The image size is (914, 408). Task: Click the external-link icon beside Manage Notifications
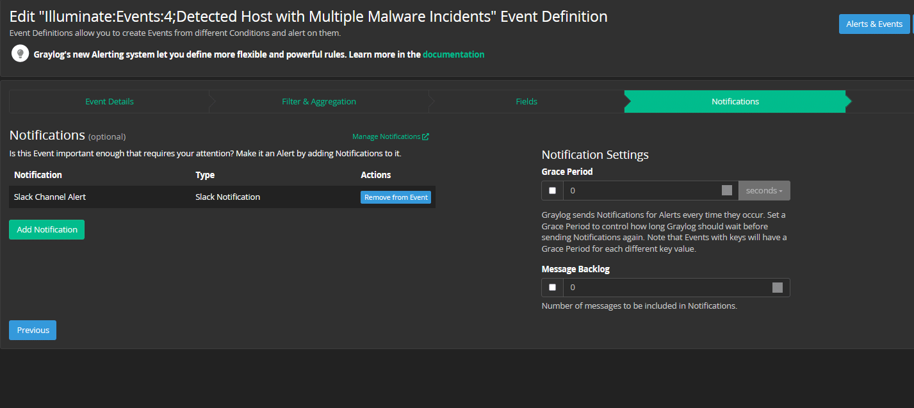(x=425, y=136)
